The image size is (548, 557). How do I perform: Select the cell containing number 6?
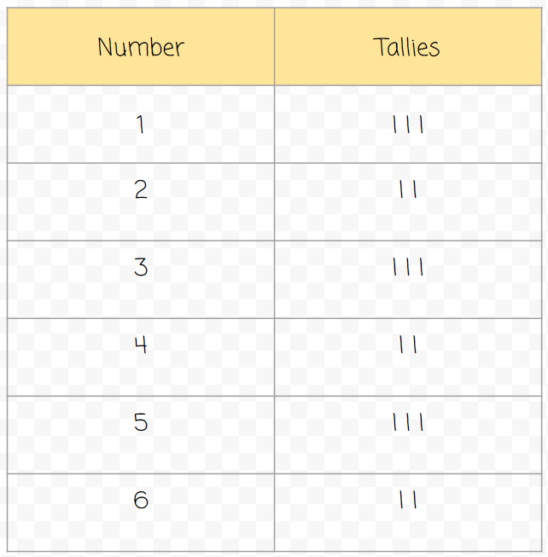click(141, 513)
